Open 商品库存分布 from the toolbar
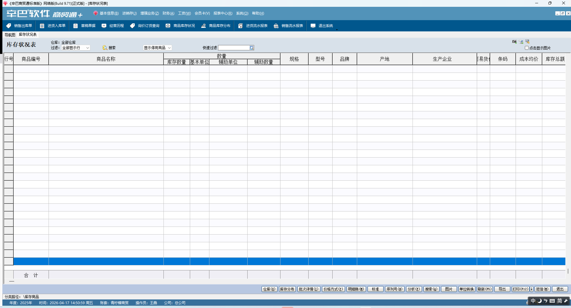This screenshot has width=571, height=308. tap(216, 26)
